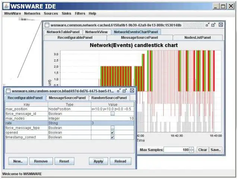Viewport: 237px width, 179px height.
Task: Clear the events chart
Action: point(203,150)
